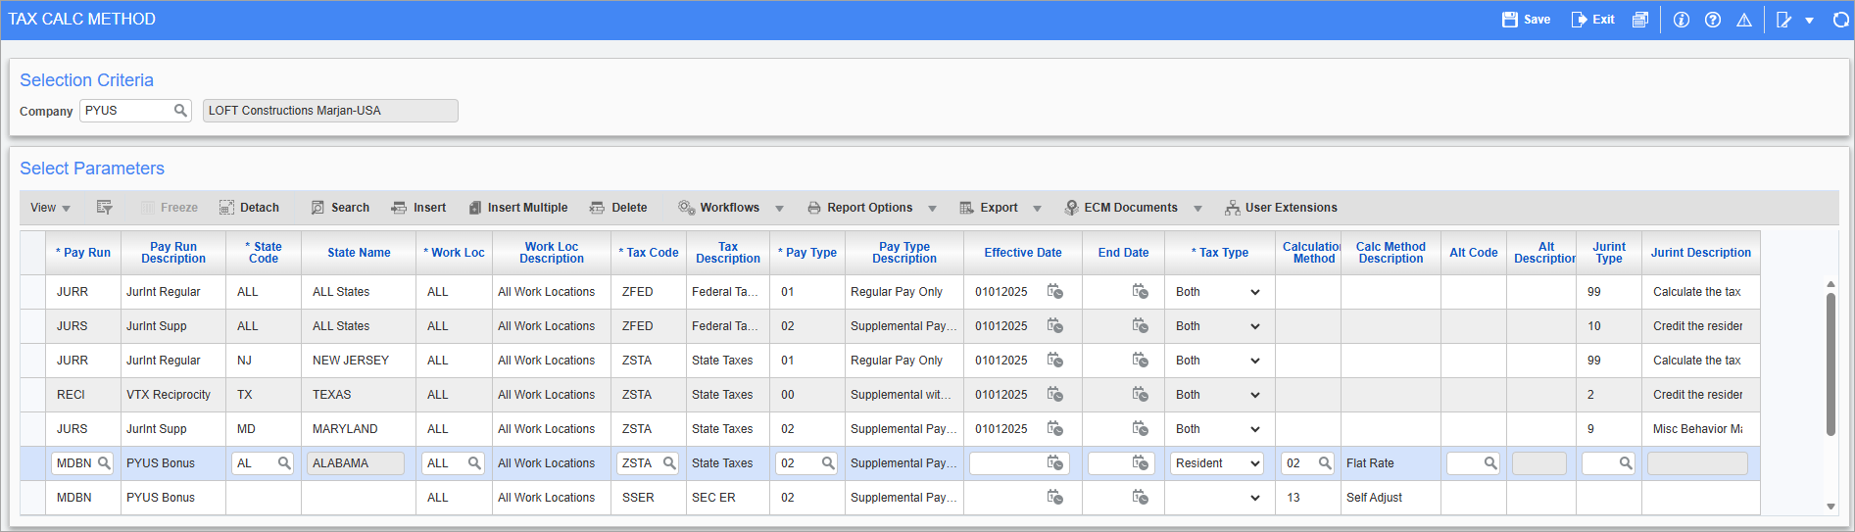Click the Workflows button
Image resolution: width=1855 pixels, height=532 pixels.
pos(718,208)
